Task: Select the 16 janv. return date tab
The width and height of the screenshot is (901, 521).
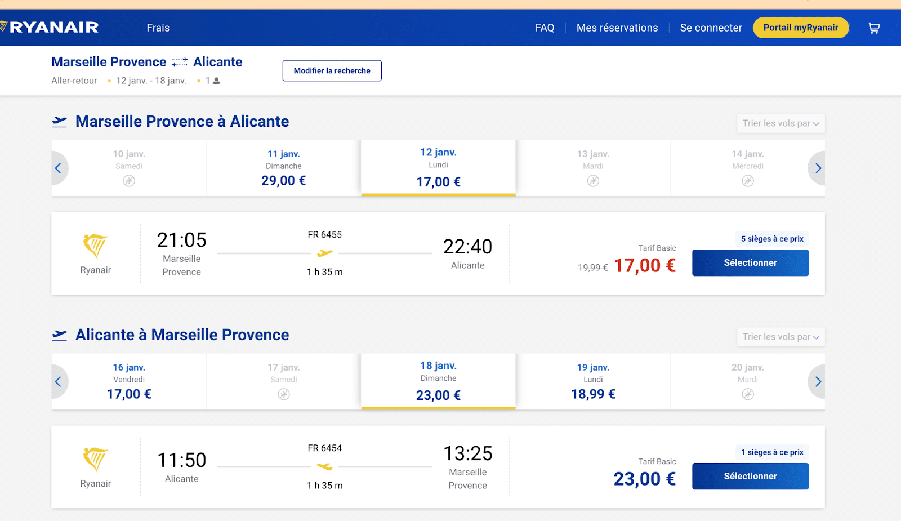Action: 129,381
